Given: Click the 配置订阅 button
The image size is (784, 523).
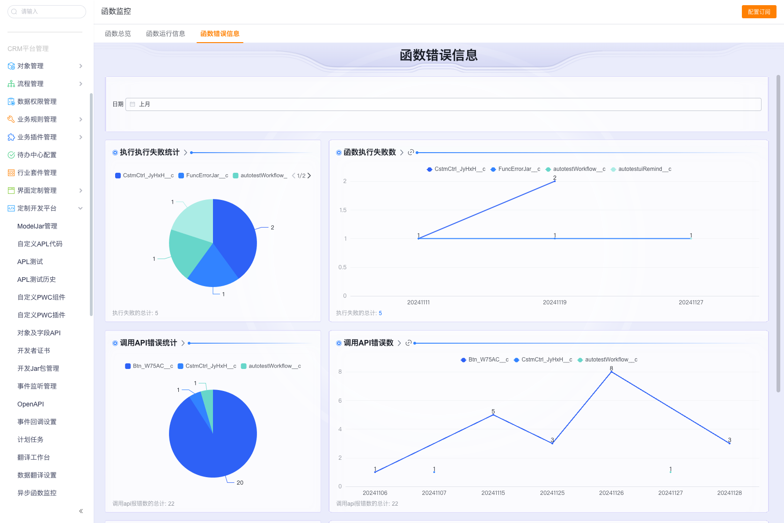Looking at the screenshot, I should point(759,12).
